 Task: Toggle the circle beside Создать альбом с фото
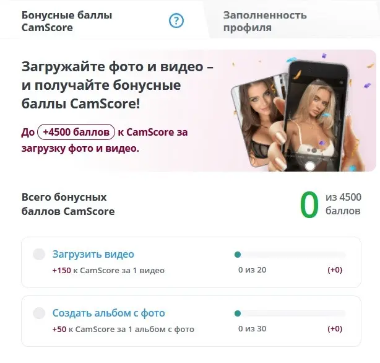click(x=39, y=313)
